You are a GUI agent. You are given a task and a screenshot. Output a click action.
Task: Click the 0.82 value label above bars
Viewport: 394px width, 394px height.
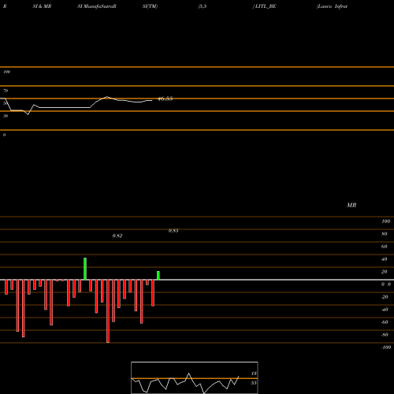point(117,236)
